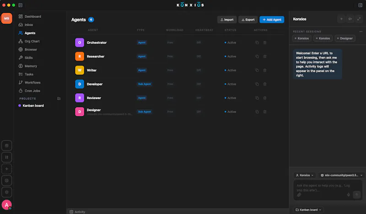Add a new project folder icon
This screenshot has width=366, height=214.
pyautogui.click(x=59, y=99)
